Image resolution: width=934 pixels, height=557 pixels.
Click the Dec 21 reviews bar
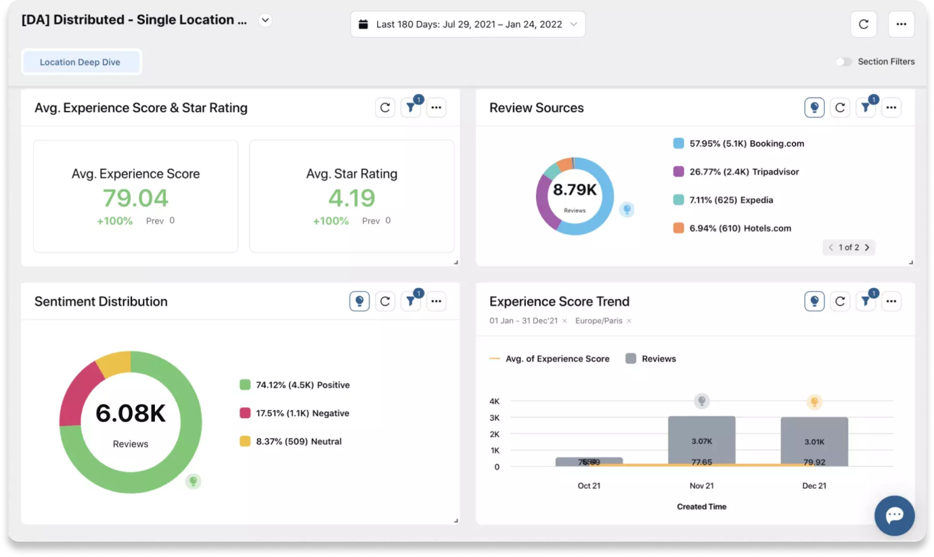coord(814,442)
